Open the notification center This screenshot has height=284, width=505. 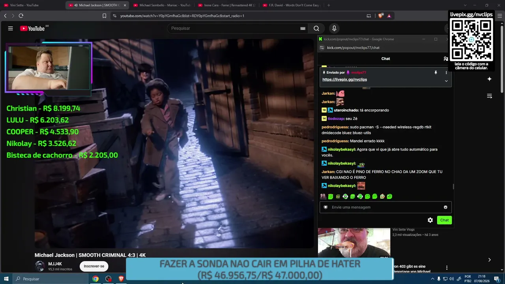pyautogui.click(x=497, y=279)
